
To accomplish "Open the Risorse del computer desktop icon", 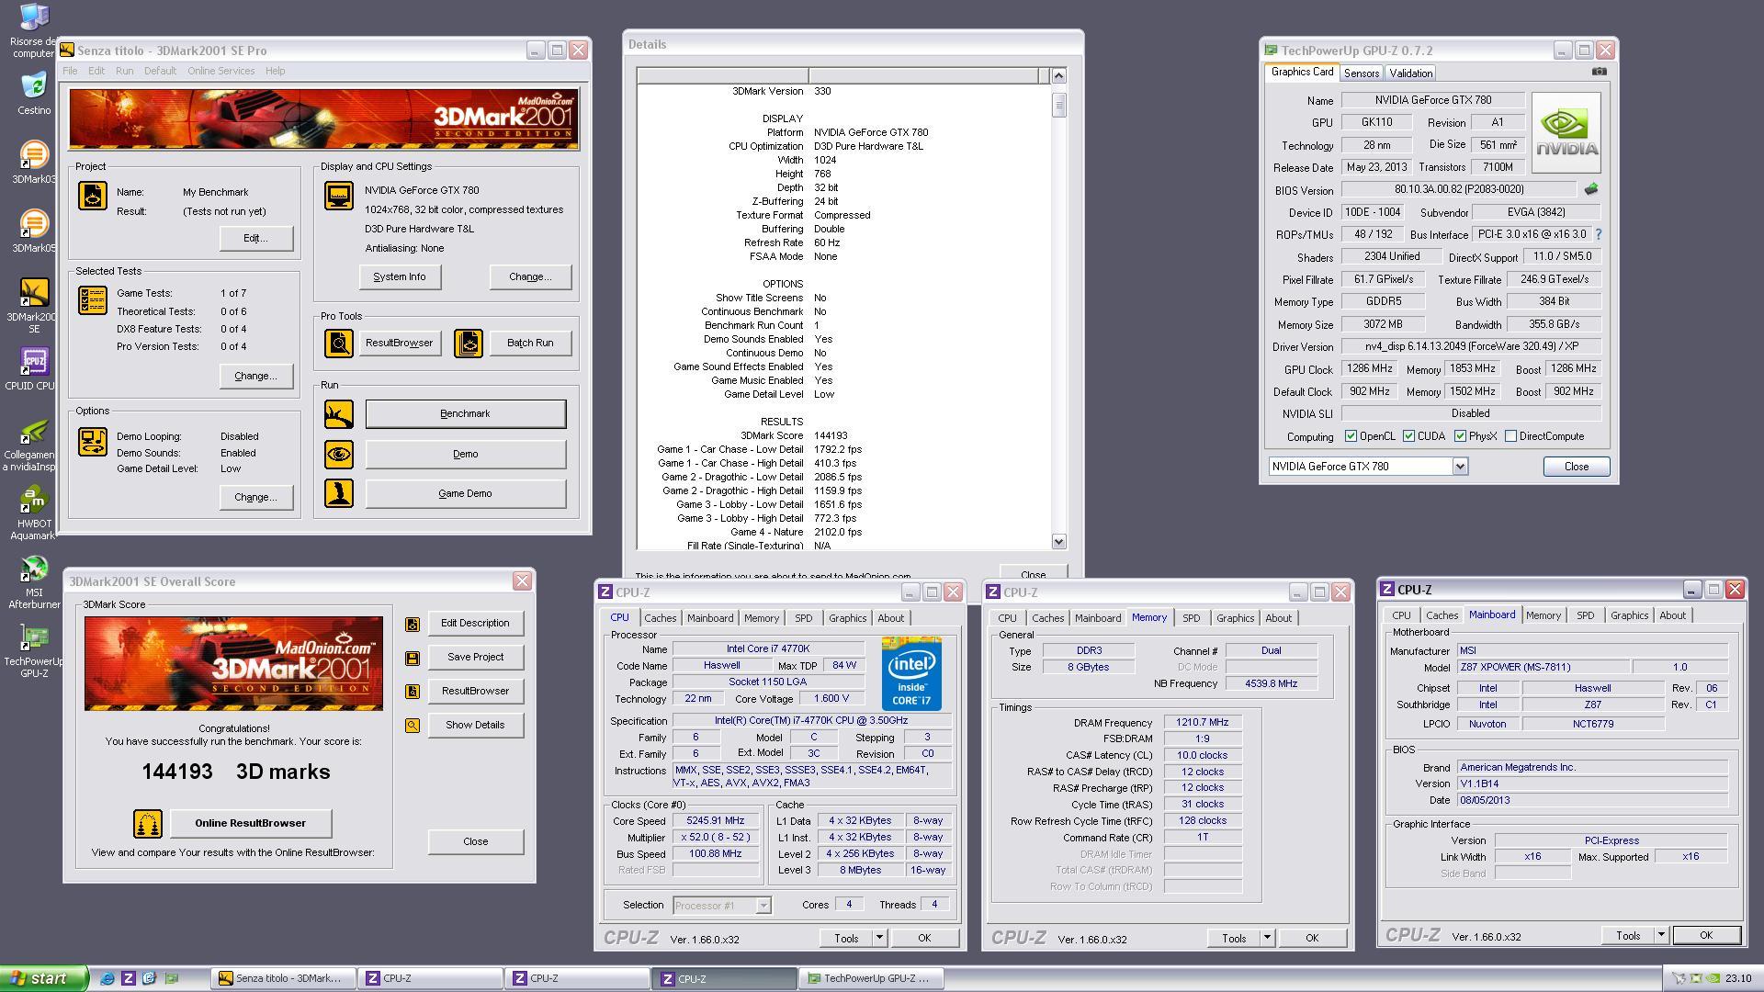I will [34, 28].
